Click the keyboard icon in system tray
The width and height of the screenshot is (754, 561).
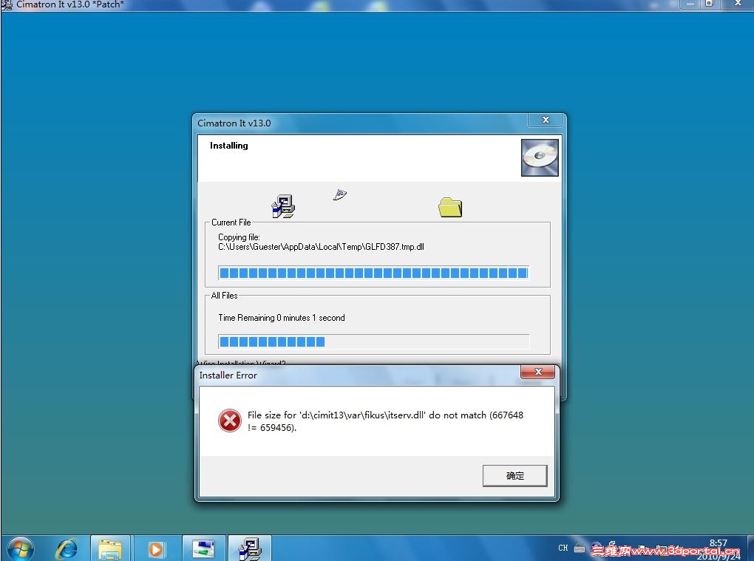580,548
